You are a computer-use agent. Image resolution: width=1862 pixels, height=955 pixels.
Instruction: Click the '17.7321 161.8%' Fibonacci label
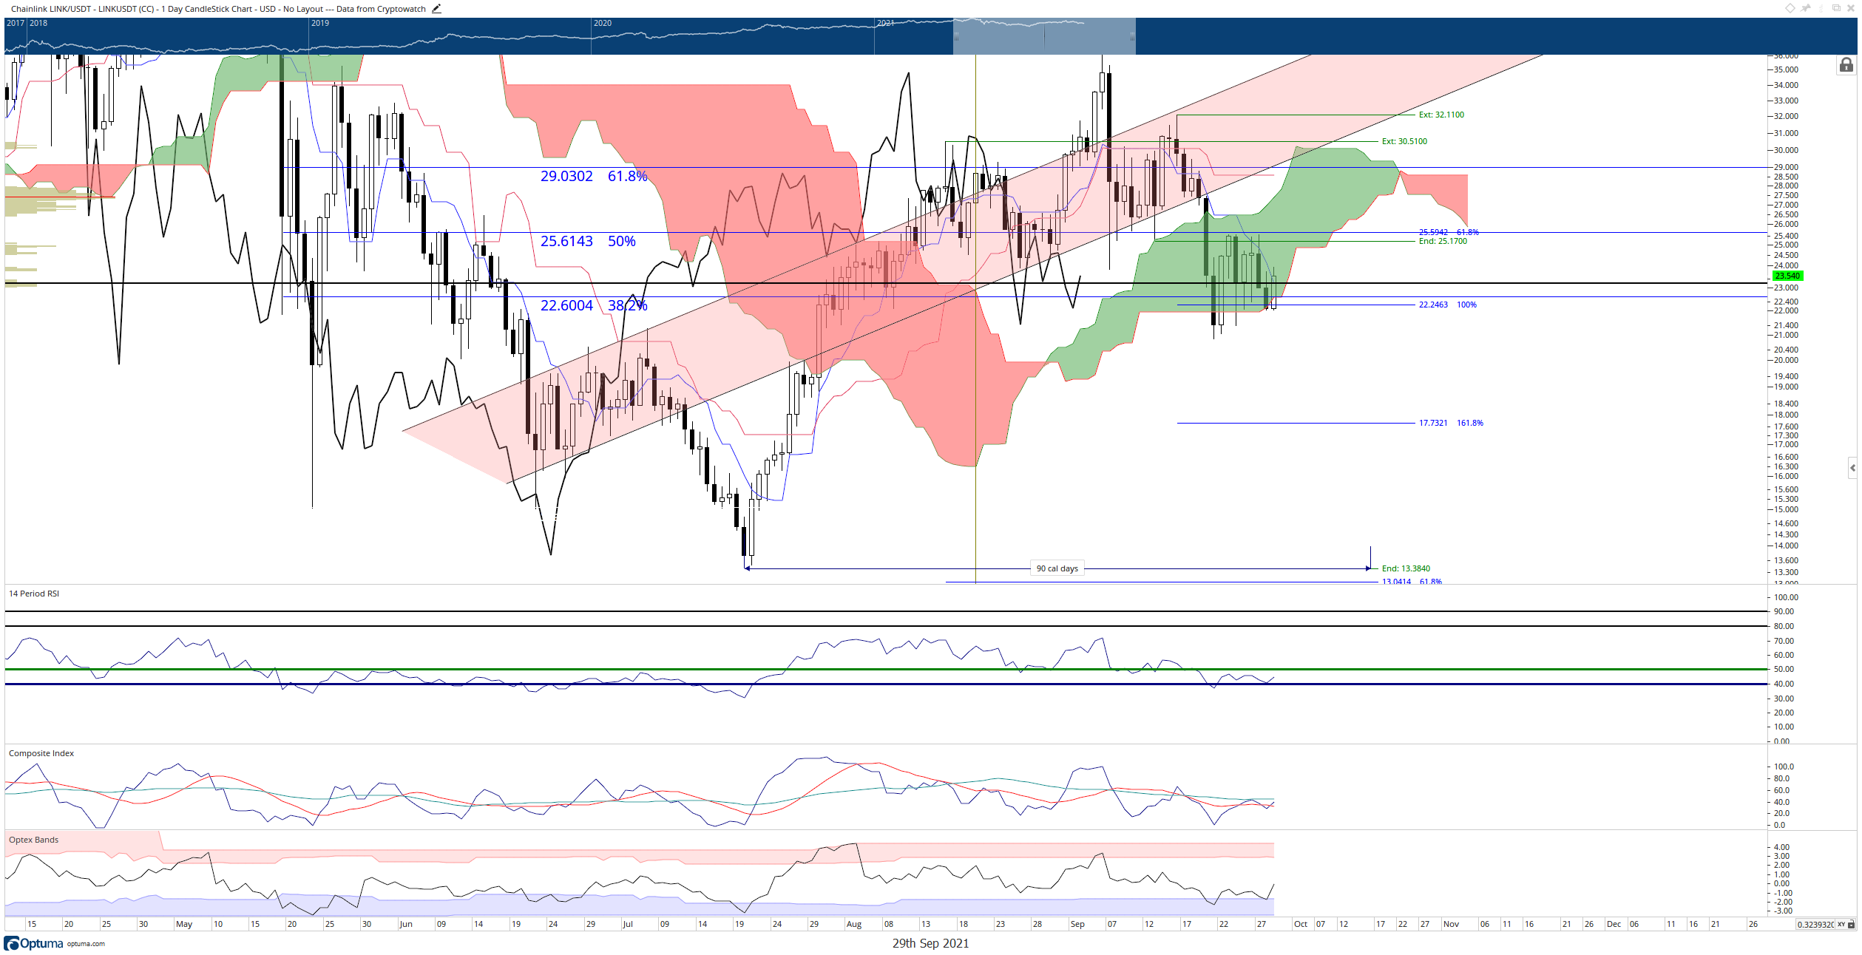tap(1451, 423)
